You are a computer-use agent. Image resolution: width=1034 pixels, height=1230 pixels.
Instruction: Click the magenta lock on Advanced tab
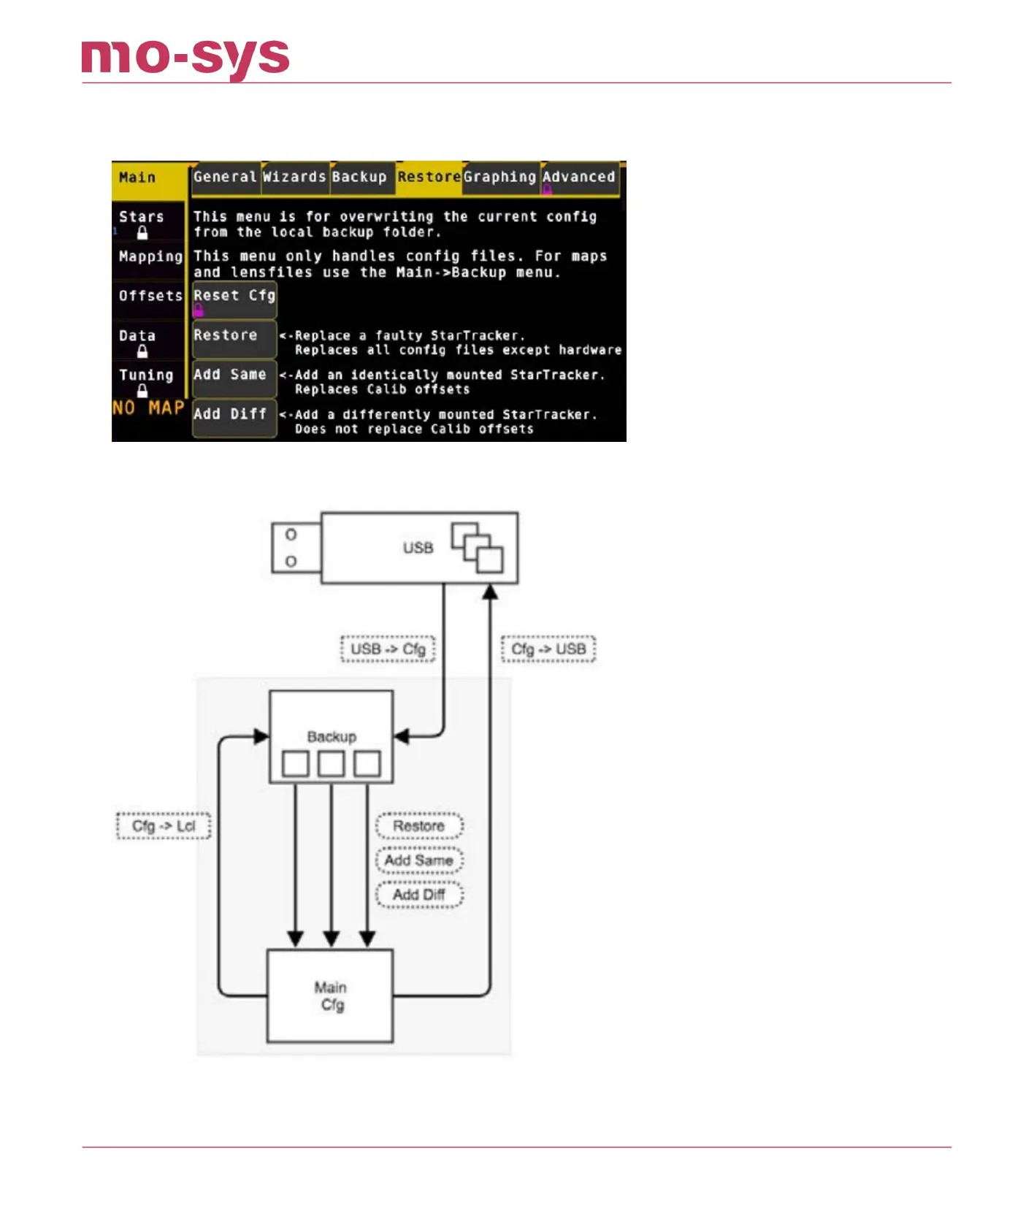point(547,190)
